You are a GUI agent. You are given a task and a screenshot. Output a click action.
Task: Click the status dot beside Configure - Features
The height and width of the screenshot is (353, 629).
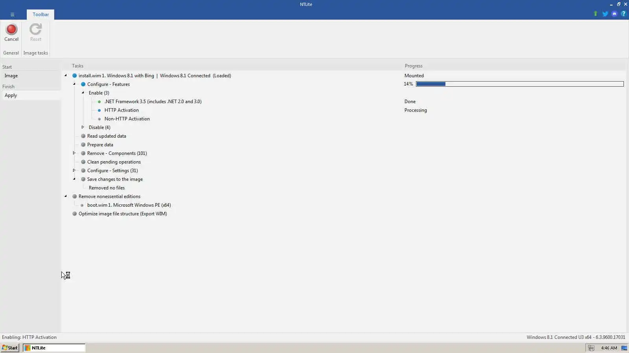point(83,84)
